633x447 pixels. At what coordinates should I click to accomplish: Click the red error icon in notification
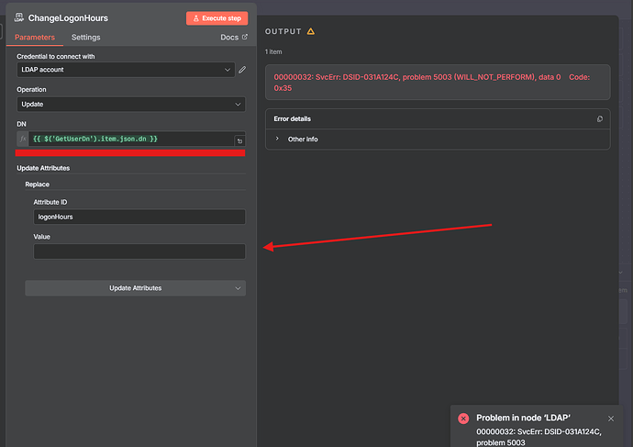point(463,418)
